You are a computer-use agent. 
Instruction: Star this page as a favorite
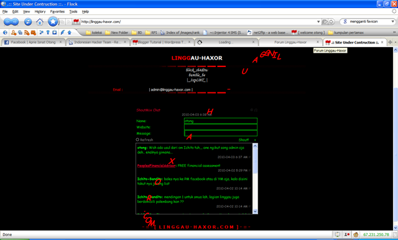pos(53,22)
